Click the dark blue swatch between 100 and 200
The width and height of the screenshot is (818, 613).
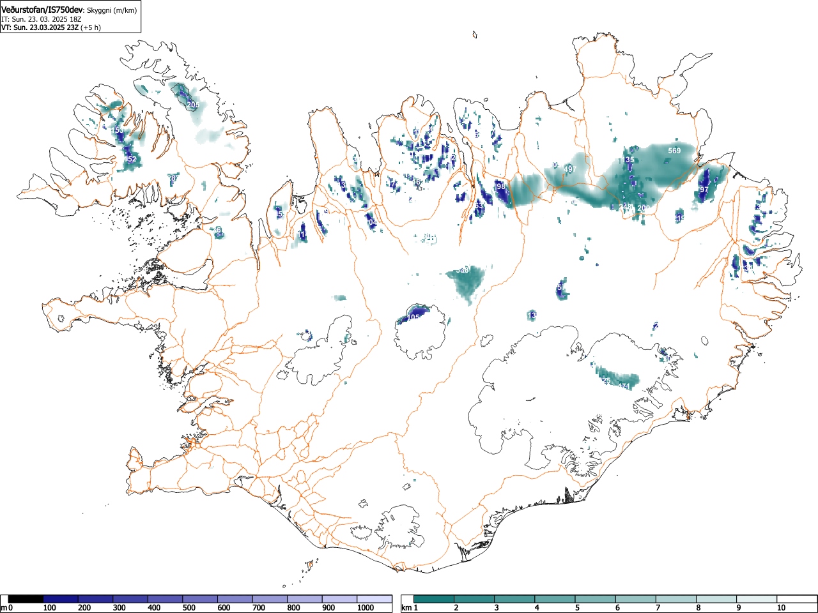pyautogui.click(x=61, y=599)
